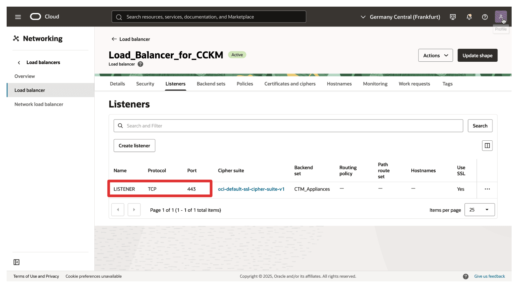518x288 pixels.
Task: Open the help question mark menu
Action: click(485, 17)
